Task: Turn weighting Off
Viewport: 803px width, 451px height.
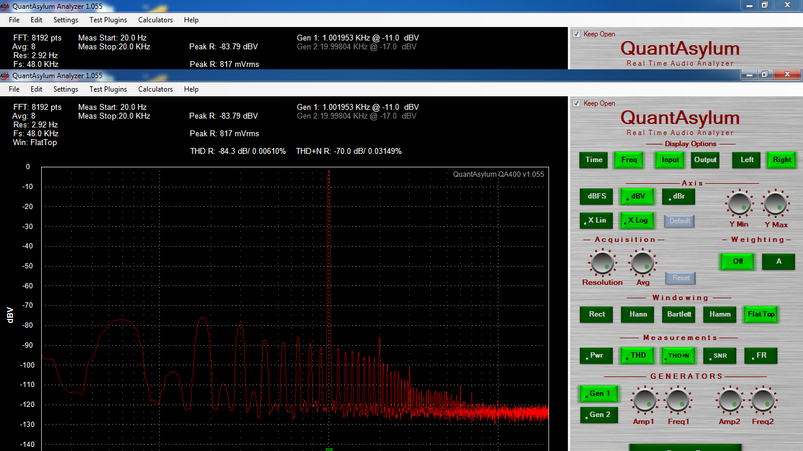Action: pyautogui.click(x=737, y=262)
